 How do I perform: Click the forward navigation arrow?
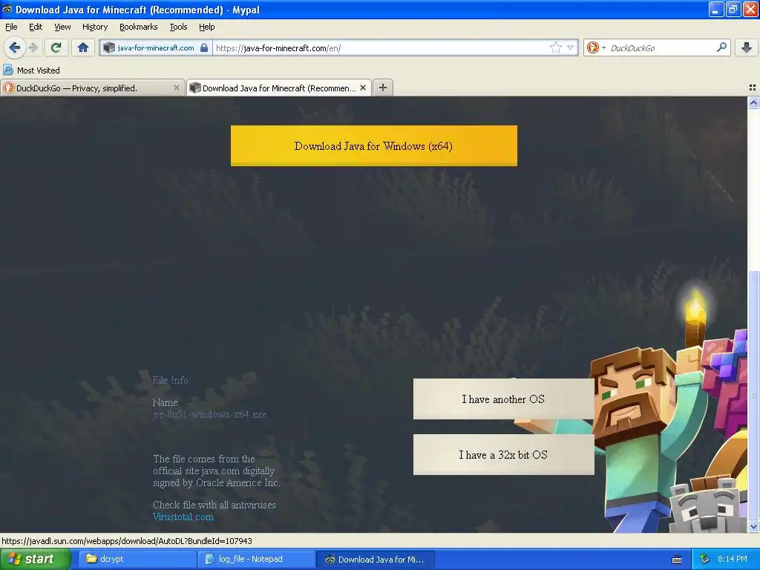pyautogui.click(x=33, y=47)
